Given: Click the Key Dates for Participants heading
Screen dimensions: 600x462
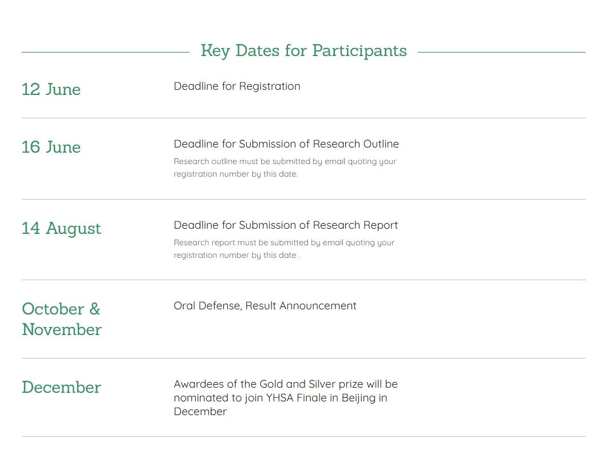Looking at the screenshot, I should click(x=303, y=51).
